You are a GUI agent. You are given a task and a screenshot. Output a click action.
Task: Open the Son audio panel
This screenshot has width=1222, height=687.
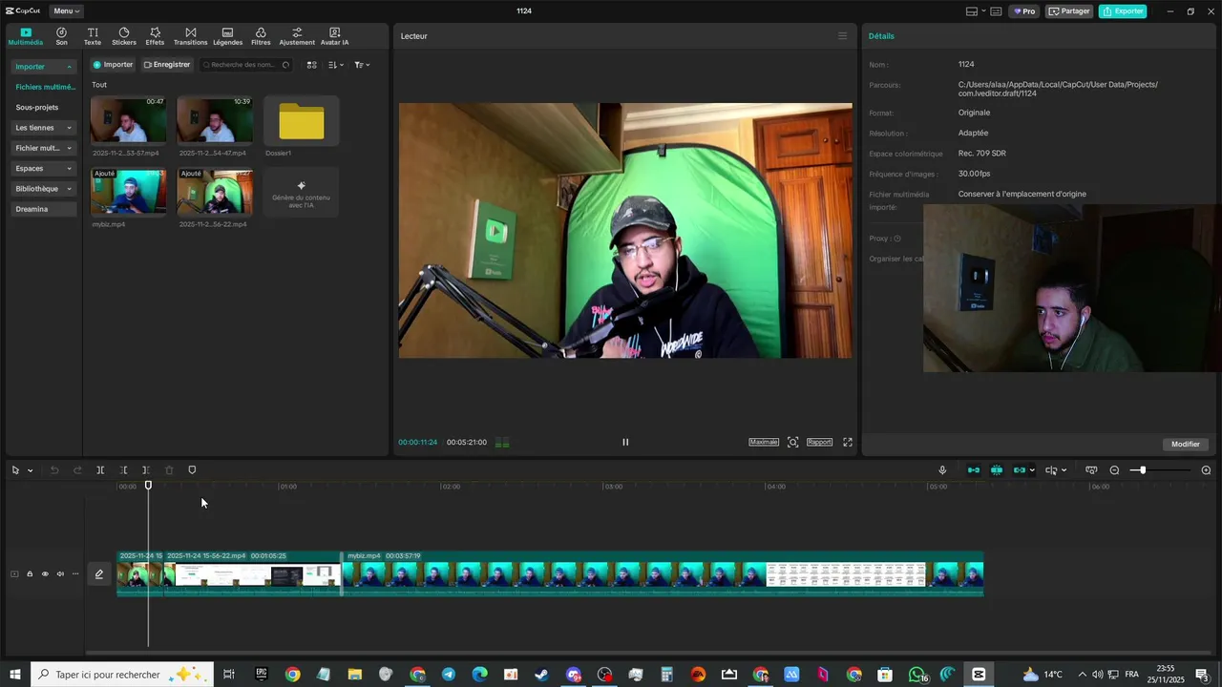(x=61, y=36)
